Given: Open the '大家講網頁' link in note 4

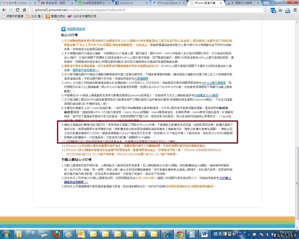Looking at the screenshot, I should tap(141, 78).
